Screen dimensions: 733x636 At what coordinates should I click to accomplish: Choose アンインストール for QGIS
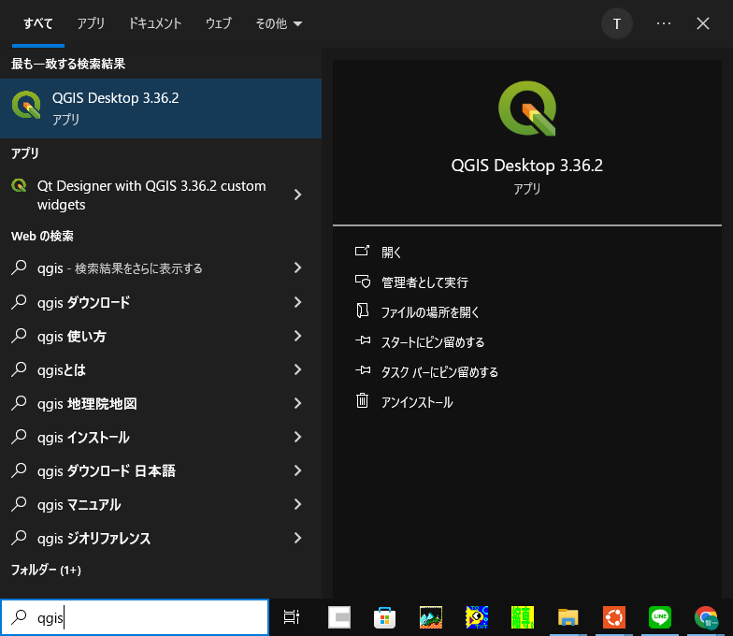[417, 401]
